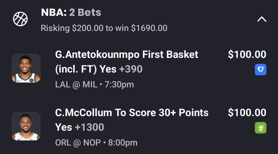This screenshot has width=278, height=154.
Task: Open the FanDuel sportsbook icon
Action: [260, 69]
